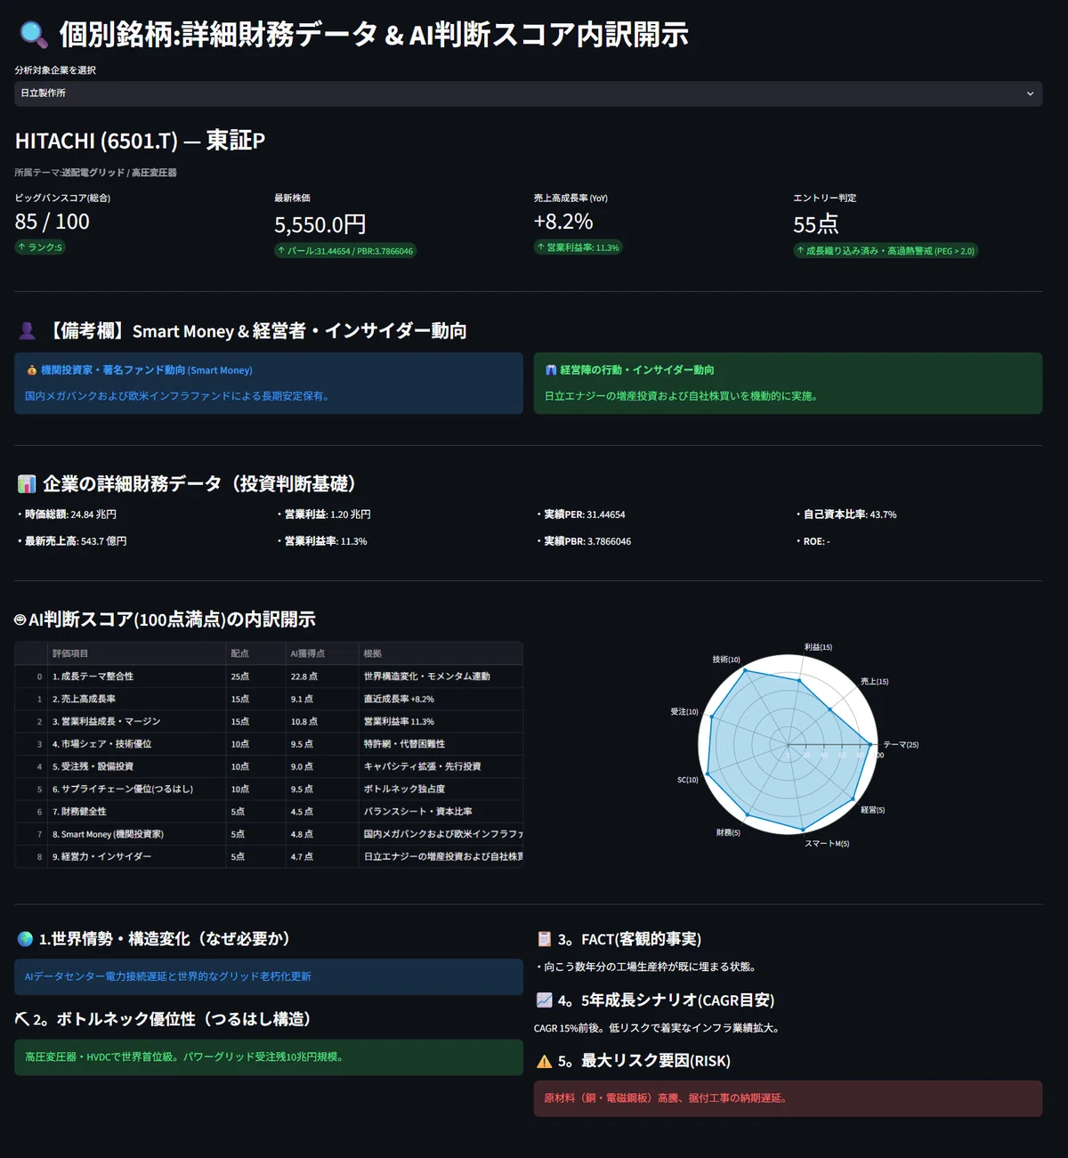Click the 85 / 100 ビッグバンスコア value
1068x1158 pixels.
click(53, 222)
